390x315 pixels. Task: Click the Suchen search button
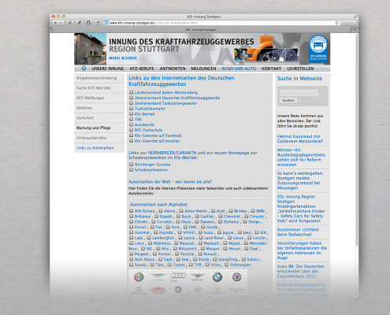coord(288,100)
